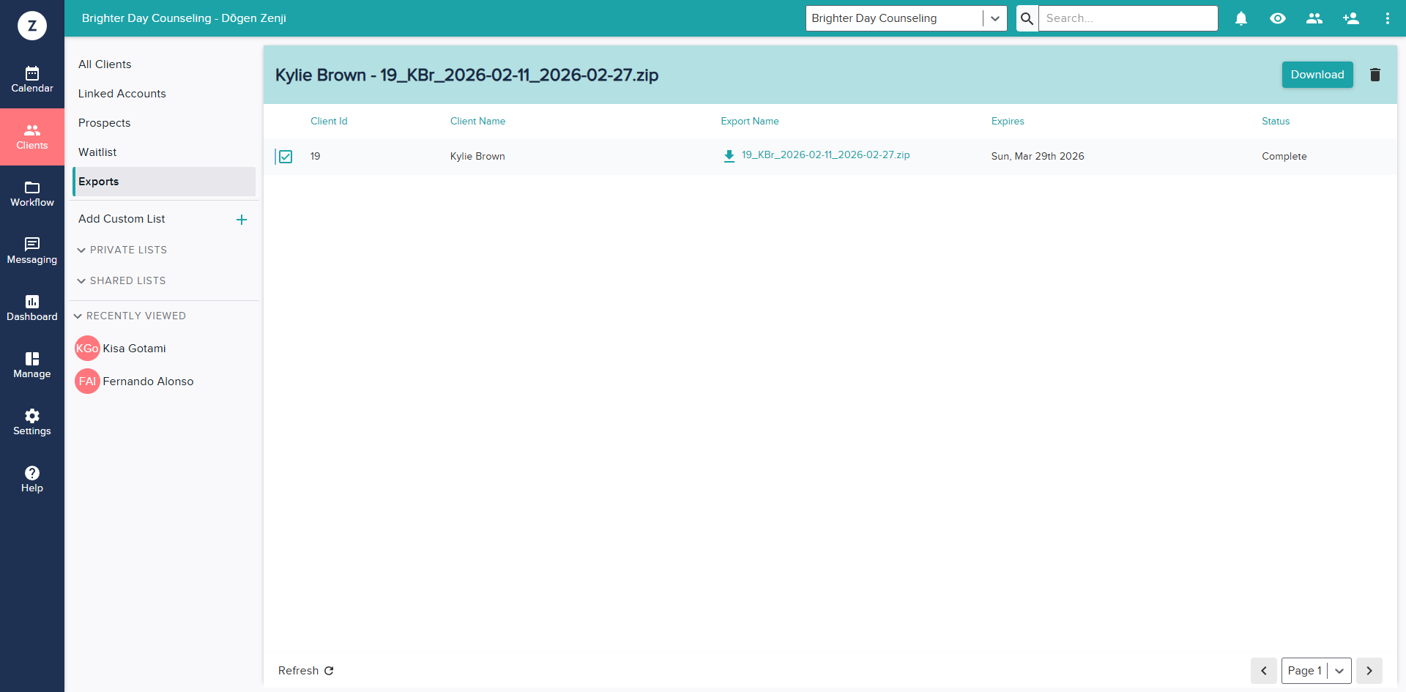This screenshot has height=692, width=1406.
Task: Open 19_KBr_2026-02-11_2026-02-27.zip link
Action: [x=825, y=155]
